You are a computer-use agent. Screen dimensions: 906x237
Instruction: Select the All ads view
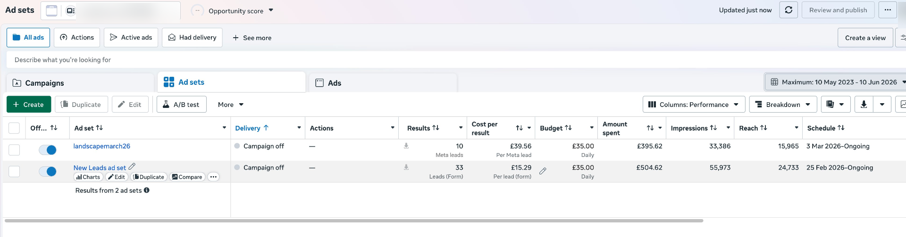[28, 37]
